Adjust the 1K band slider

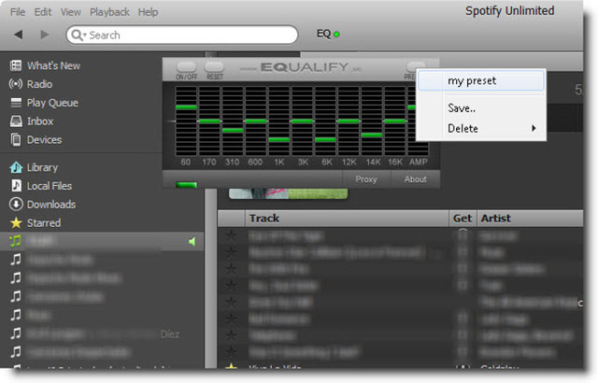[279, 139]
